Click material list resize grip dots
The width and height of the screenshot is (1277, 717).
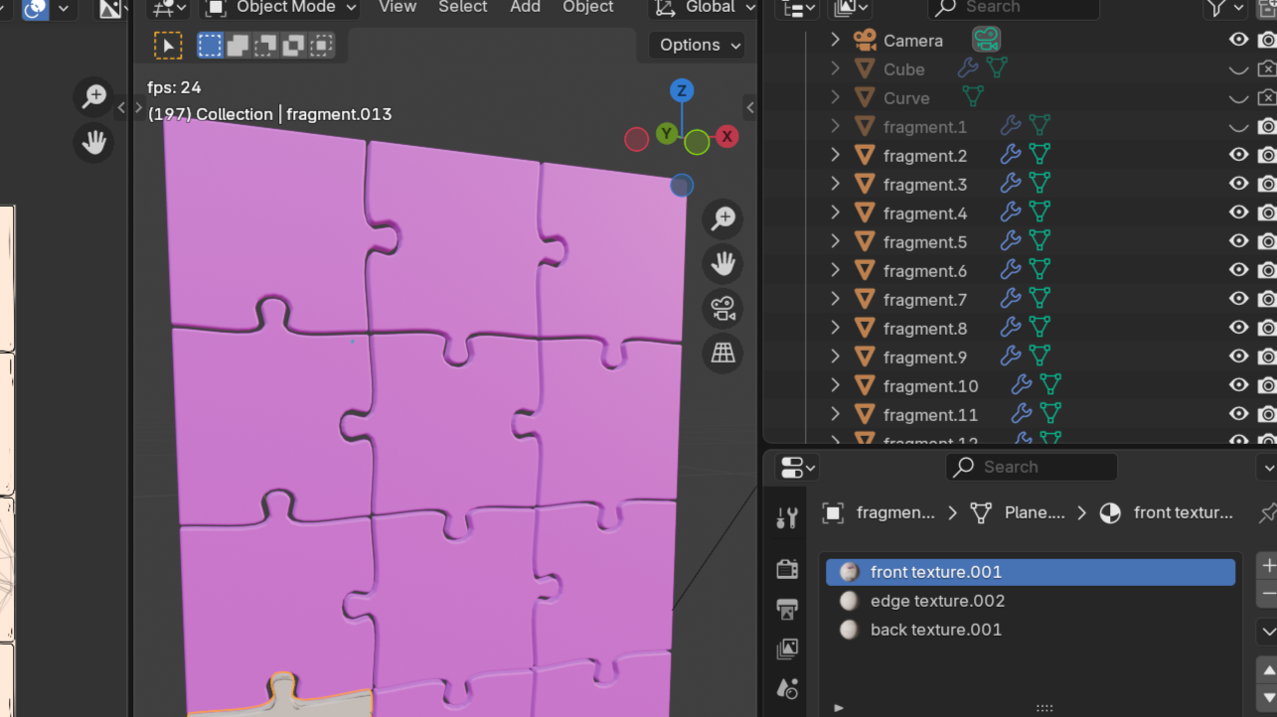coord(1044,708)
